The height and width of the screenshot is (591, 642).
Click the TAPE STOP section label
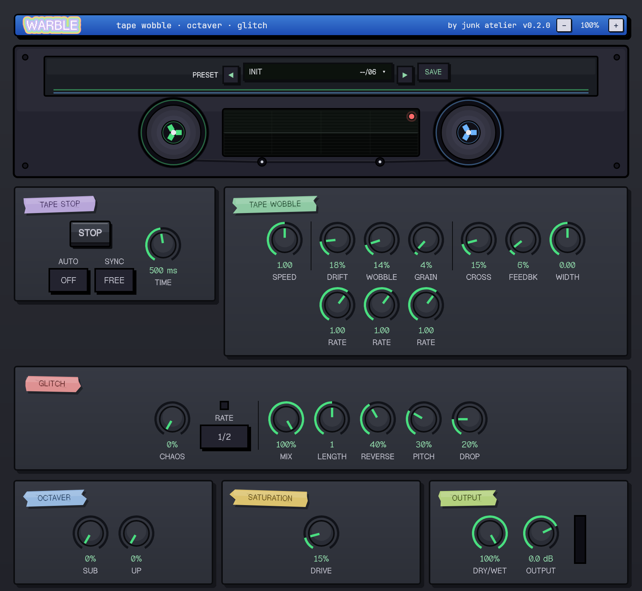click(60, 204)
